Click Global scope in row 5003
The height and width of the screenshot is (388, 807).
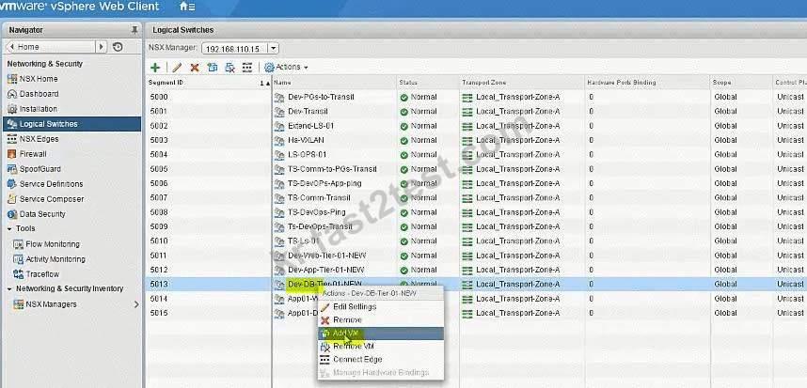click(726, 140)
